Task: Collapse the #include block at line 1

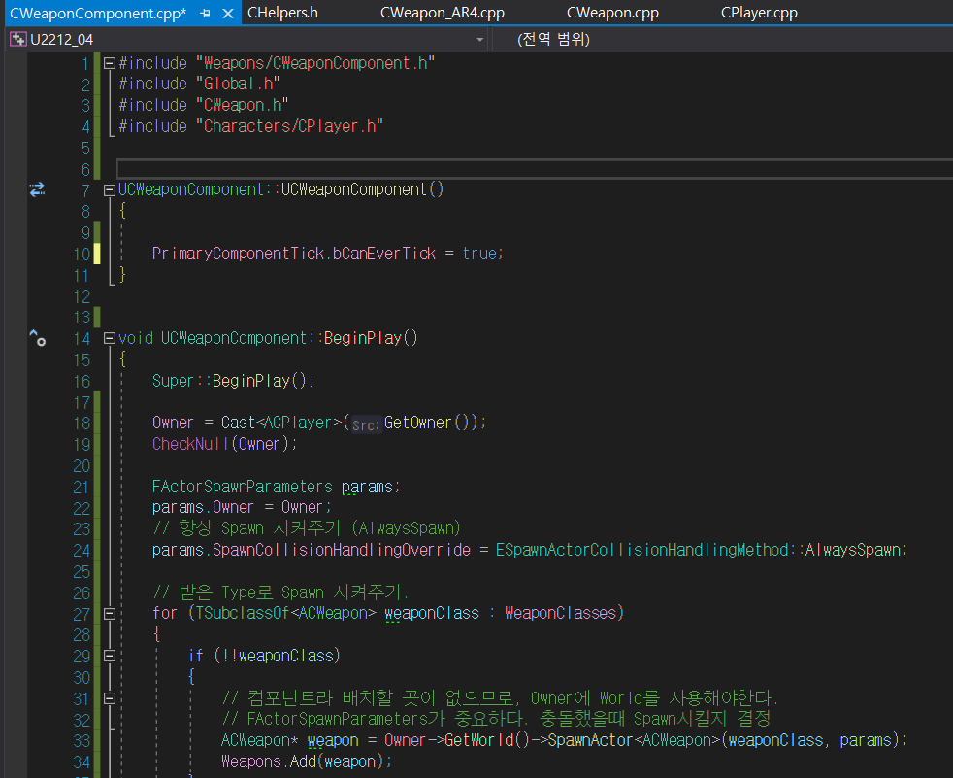Action: click(110, 63)
